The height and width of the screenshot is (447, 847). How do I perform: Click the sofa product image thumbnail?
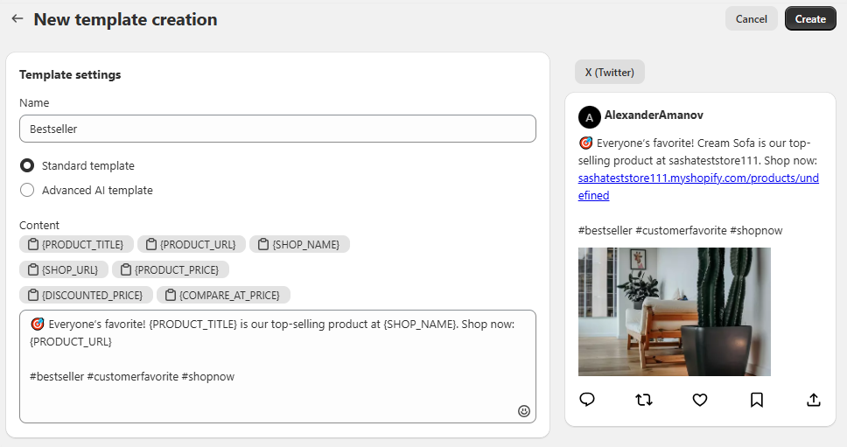click(x=674, y=311)
